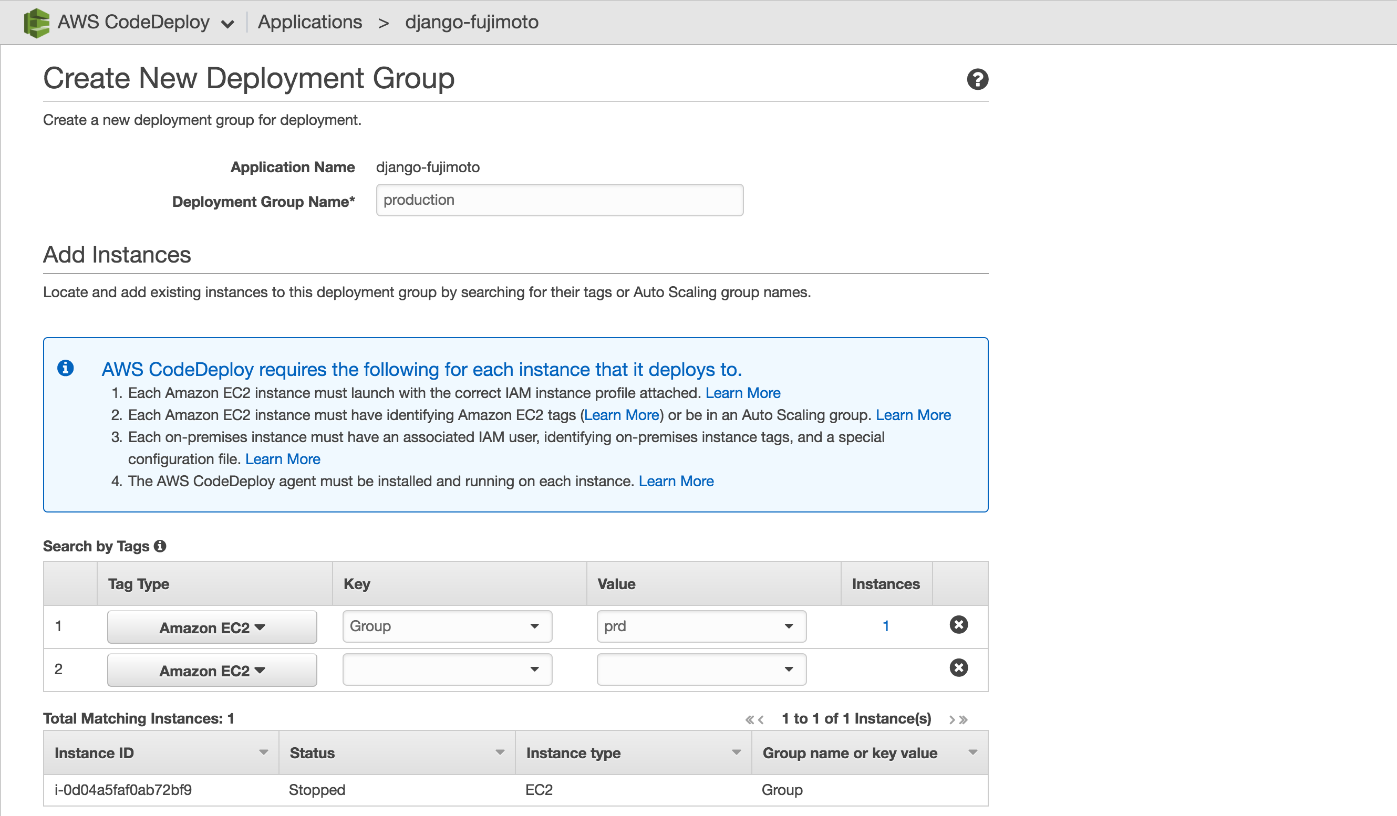Open the django-fujimoto breadcrumb

pyautogui.click(x=472, y=22)
